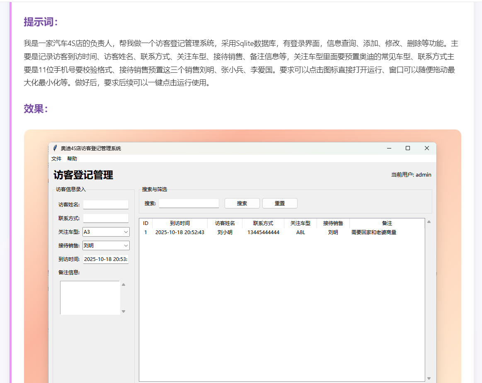482x383 pixels.
Task: Expand the 接待销售 dropdown
Action: (x=126, y=245)
